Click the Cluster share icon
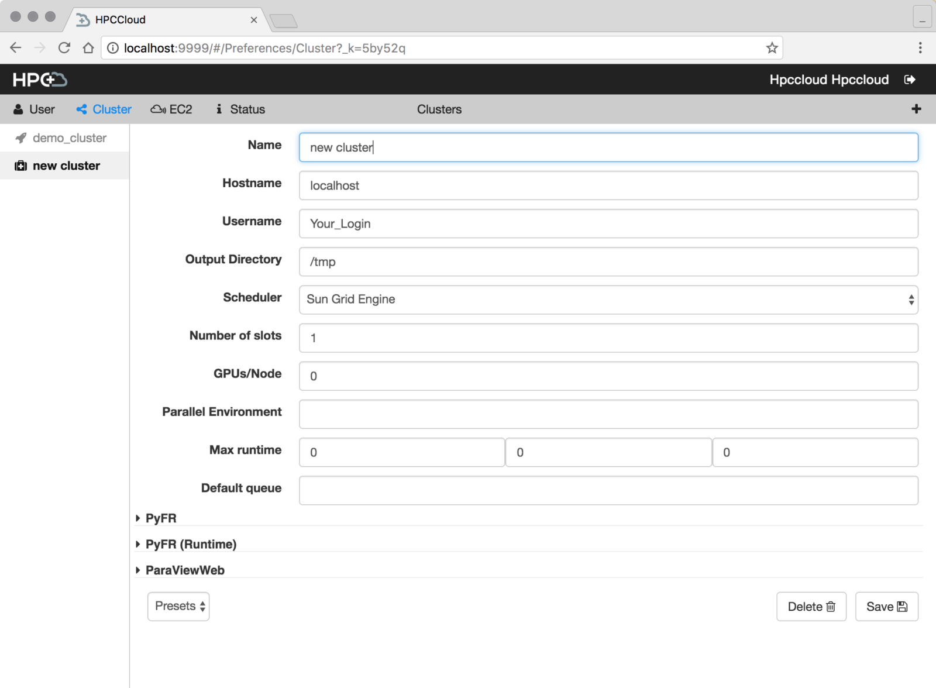Screen dimensions: 936x688 81,109
